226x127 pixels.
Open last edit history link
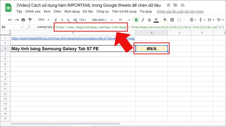(180, 11)
